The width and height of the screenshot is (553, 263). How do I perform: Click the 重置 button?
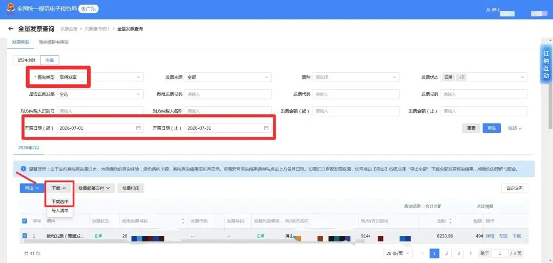[471, 128]
